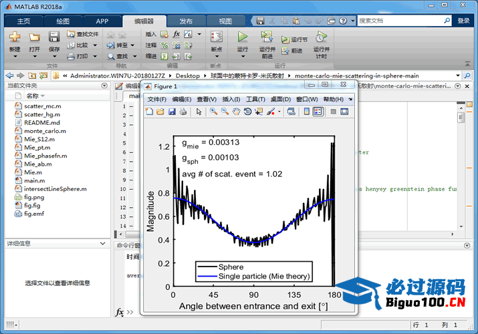Click the quick access save icon
Viewport: 478px width, 334px height.
tap(260, 21)
